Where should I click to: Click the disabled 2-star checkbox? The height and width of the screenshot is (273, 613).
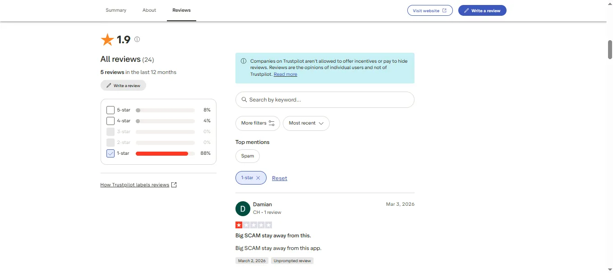point(111,143)
